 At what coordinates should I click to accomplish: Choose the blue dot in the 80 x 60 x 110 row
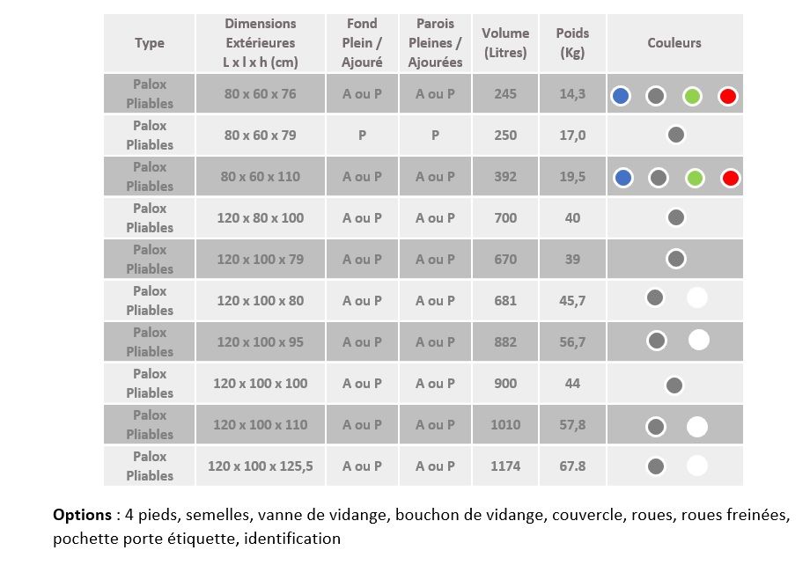pyautogui.click(x=623, y=179)
